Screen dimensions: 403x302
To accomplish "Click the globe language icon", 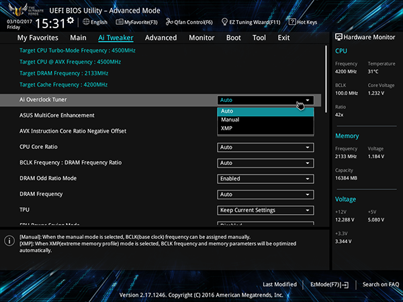I will (86, 22).
